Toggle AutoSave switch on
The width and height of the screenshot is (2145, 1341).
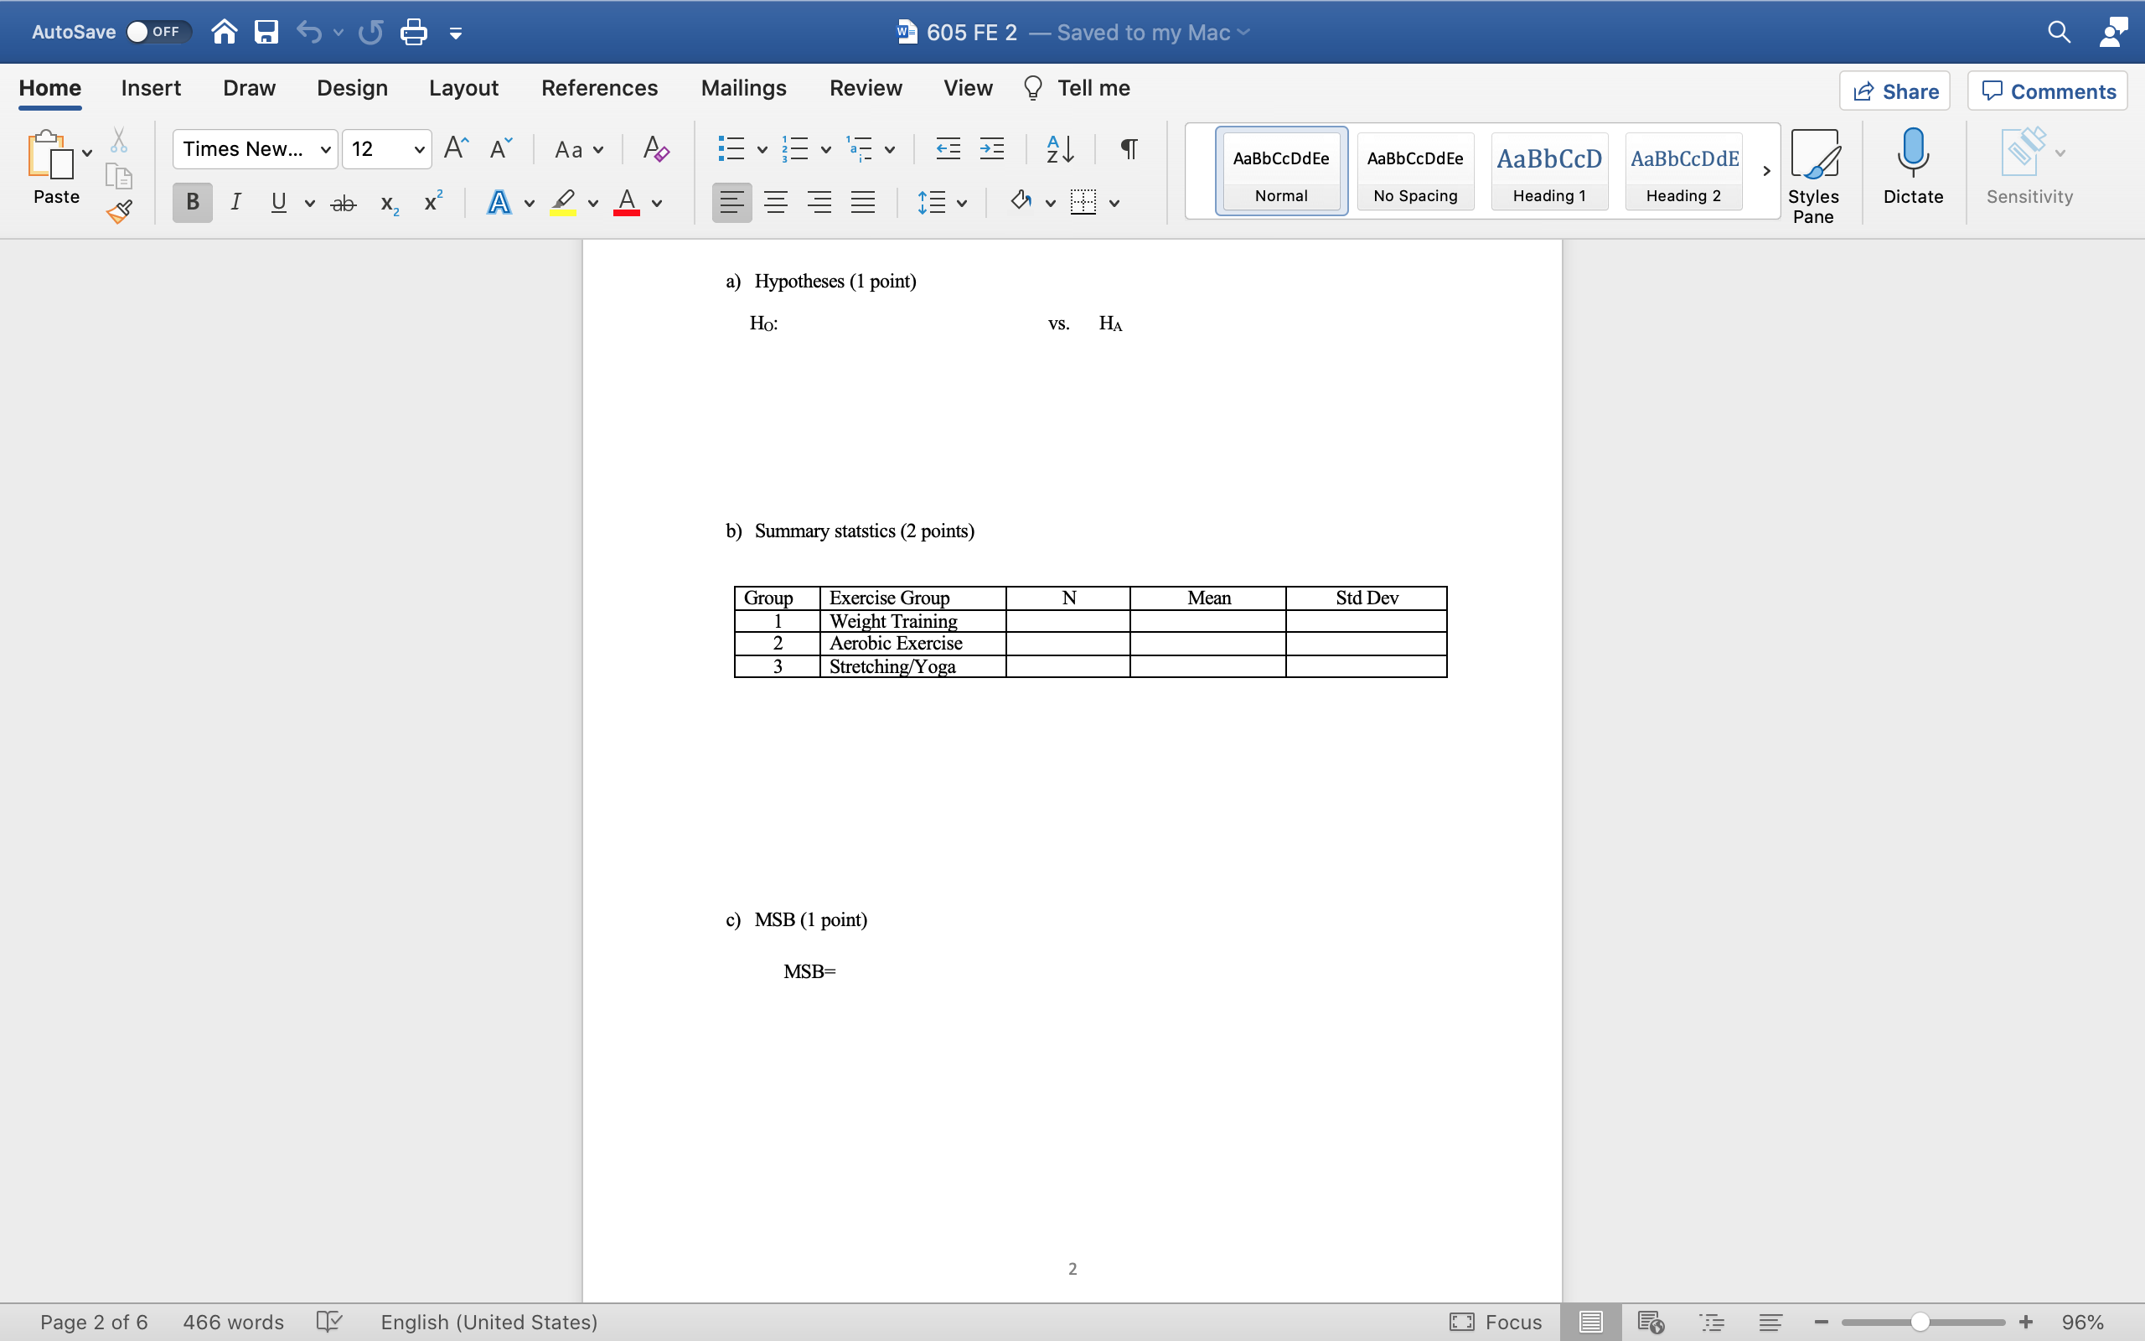coord(157,32)
